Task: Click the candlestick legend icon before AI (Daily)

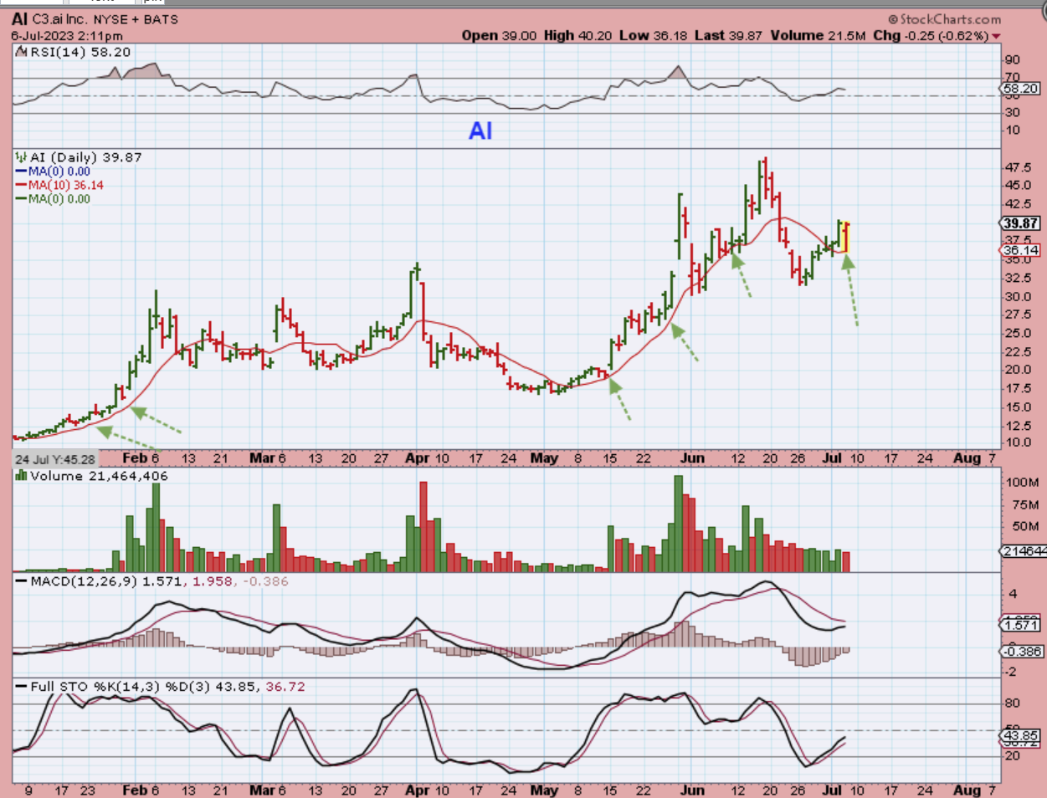Action: [x=22, y=157]
